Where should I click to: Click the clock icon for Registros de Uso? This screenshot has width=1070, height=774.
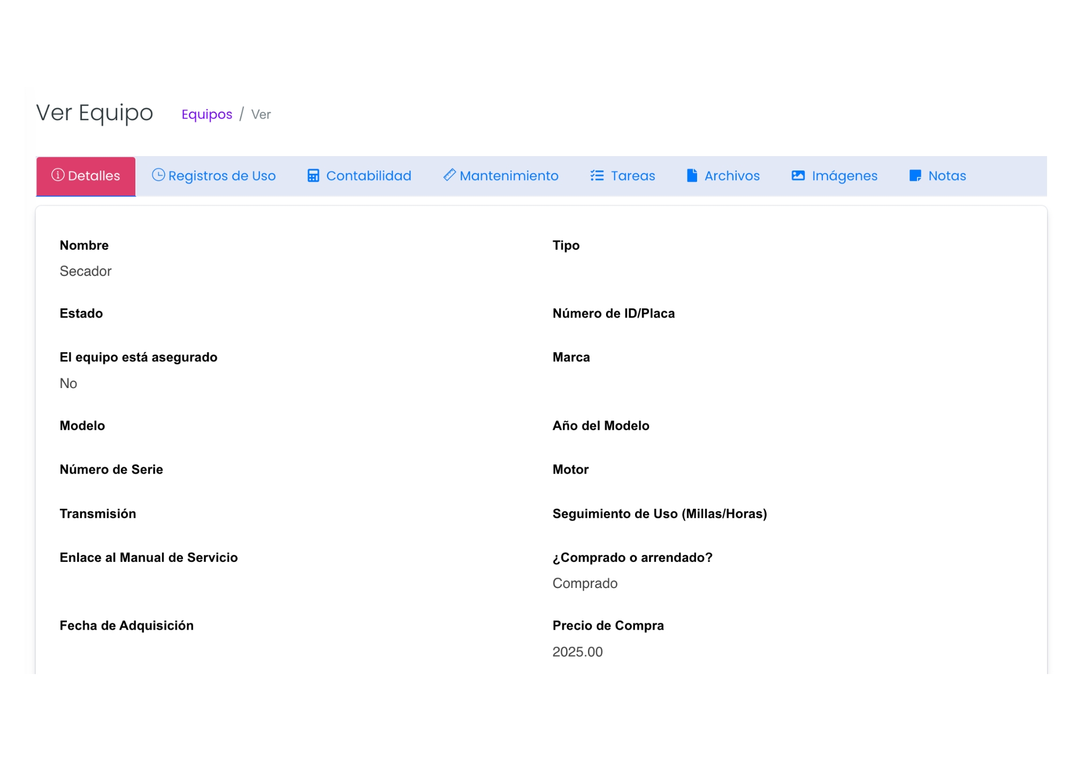click(158, 175)
